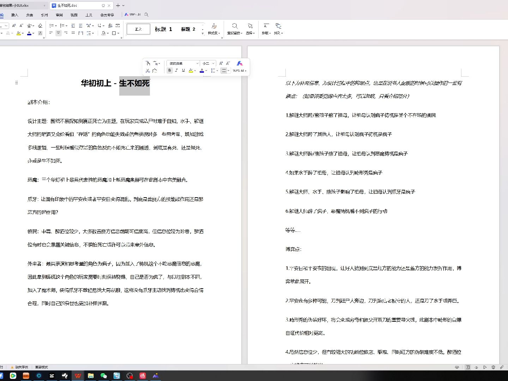This screenshot has height=381, width=508.
Task: Align paragraph left in ribbon
Action: pos(51,33)
